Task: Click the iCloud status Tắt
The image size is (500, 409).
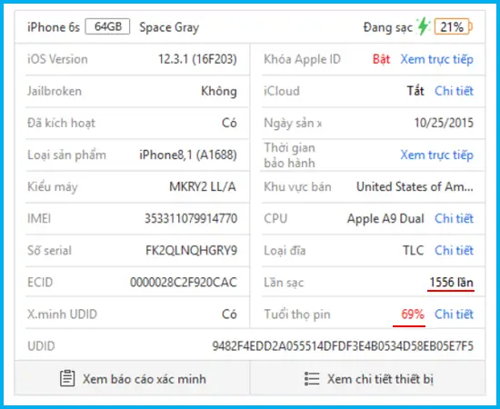Action: tap(415, 91)
